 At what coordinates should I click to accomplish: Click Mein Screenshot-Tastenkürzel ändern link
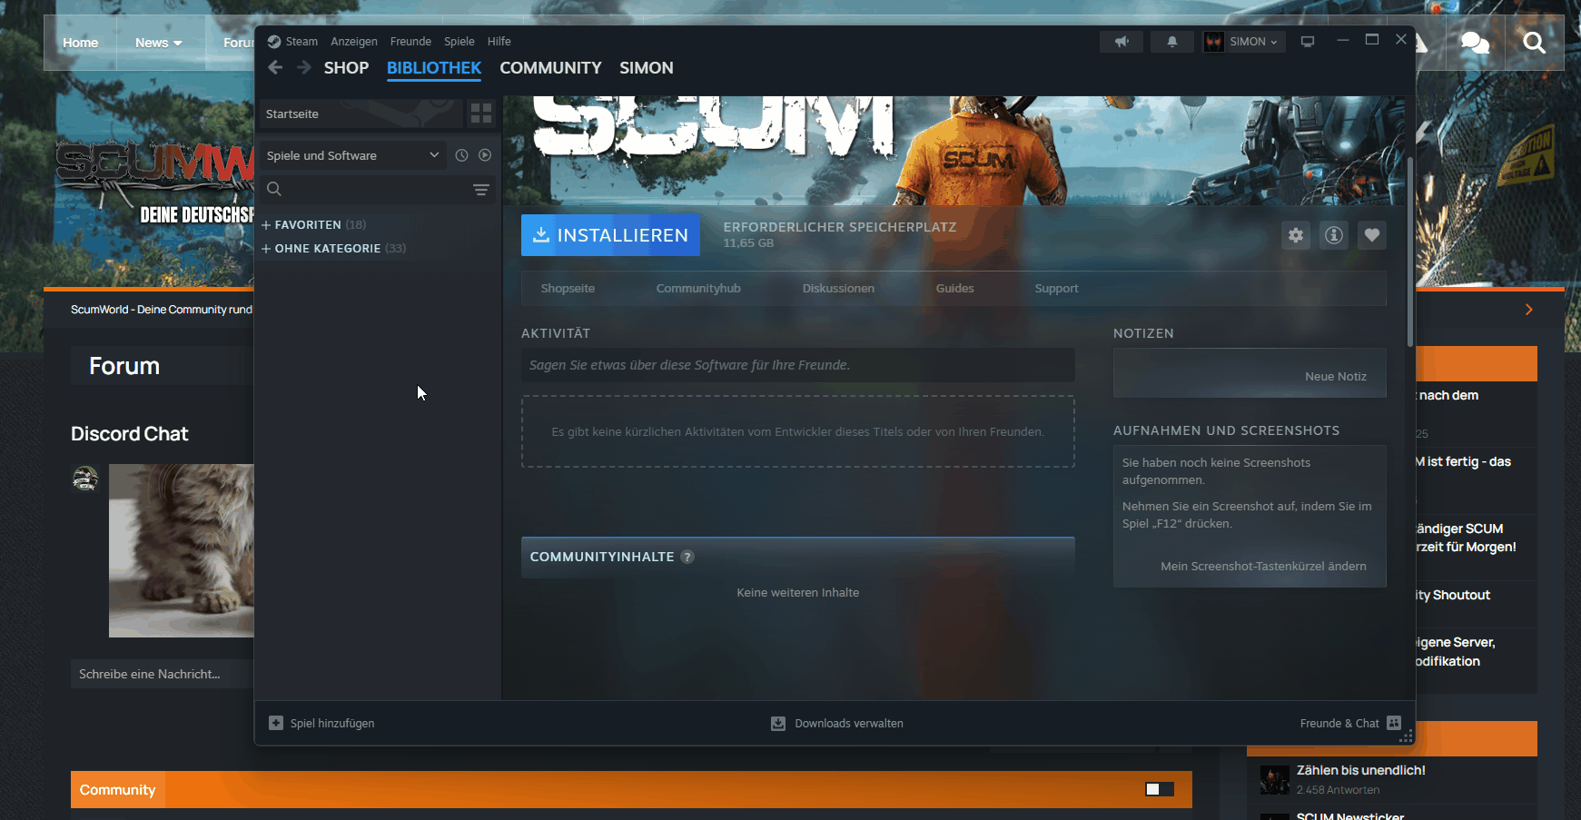click(x=1262, y=566)
